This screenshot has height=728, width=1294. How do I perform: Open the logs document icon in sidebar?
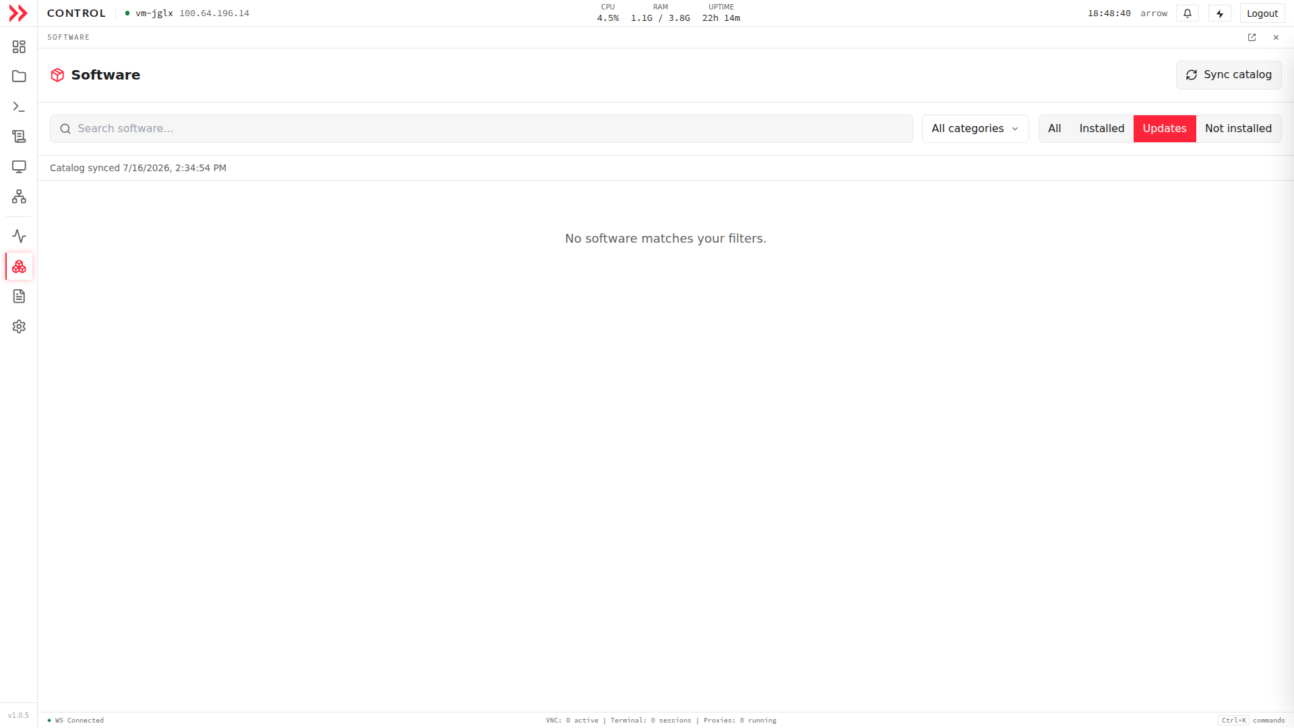[19, 296]
